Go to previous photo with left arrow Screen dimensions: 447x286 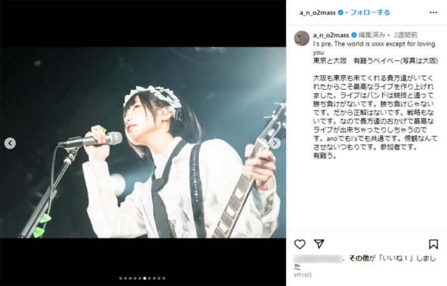click(x=10, y=143)
